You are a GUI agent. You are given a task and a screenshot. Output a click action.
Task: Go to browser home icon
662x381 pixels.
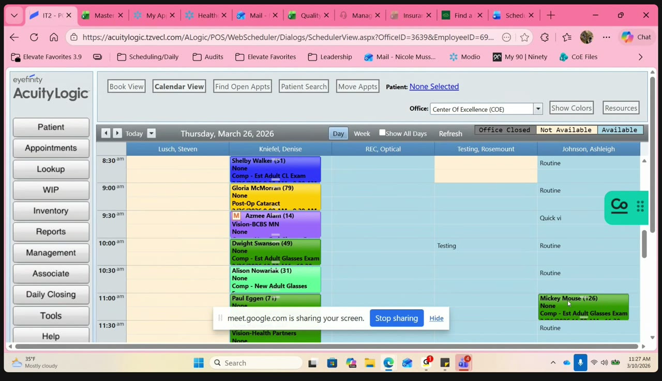coord(54,37)
